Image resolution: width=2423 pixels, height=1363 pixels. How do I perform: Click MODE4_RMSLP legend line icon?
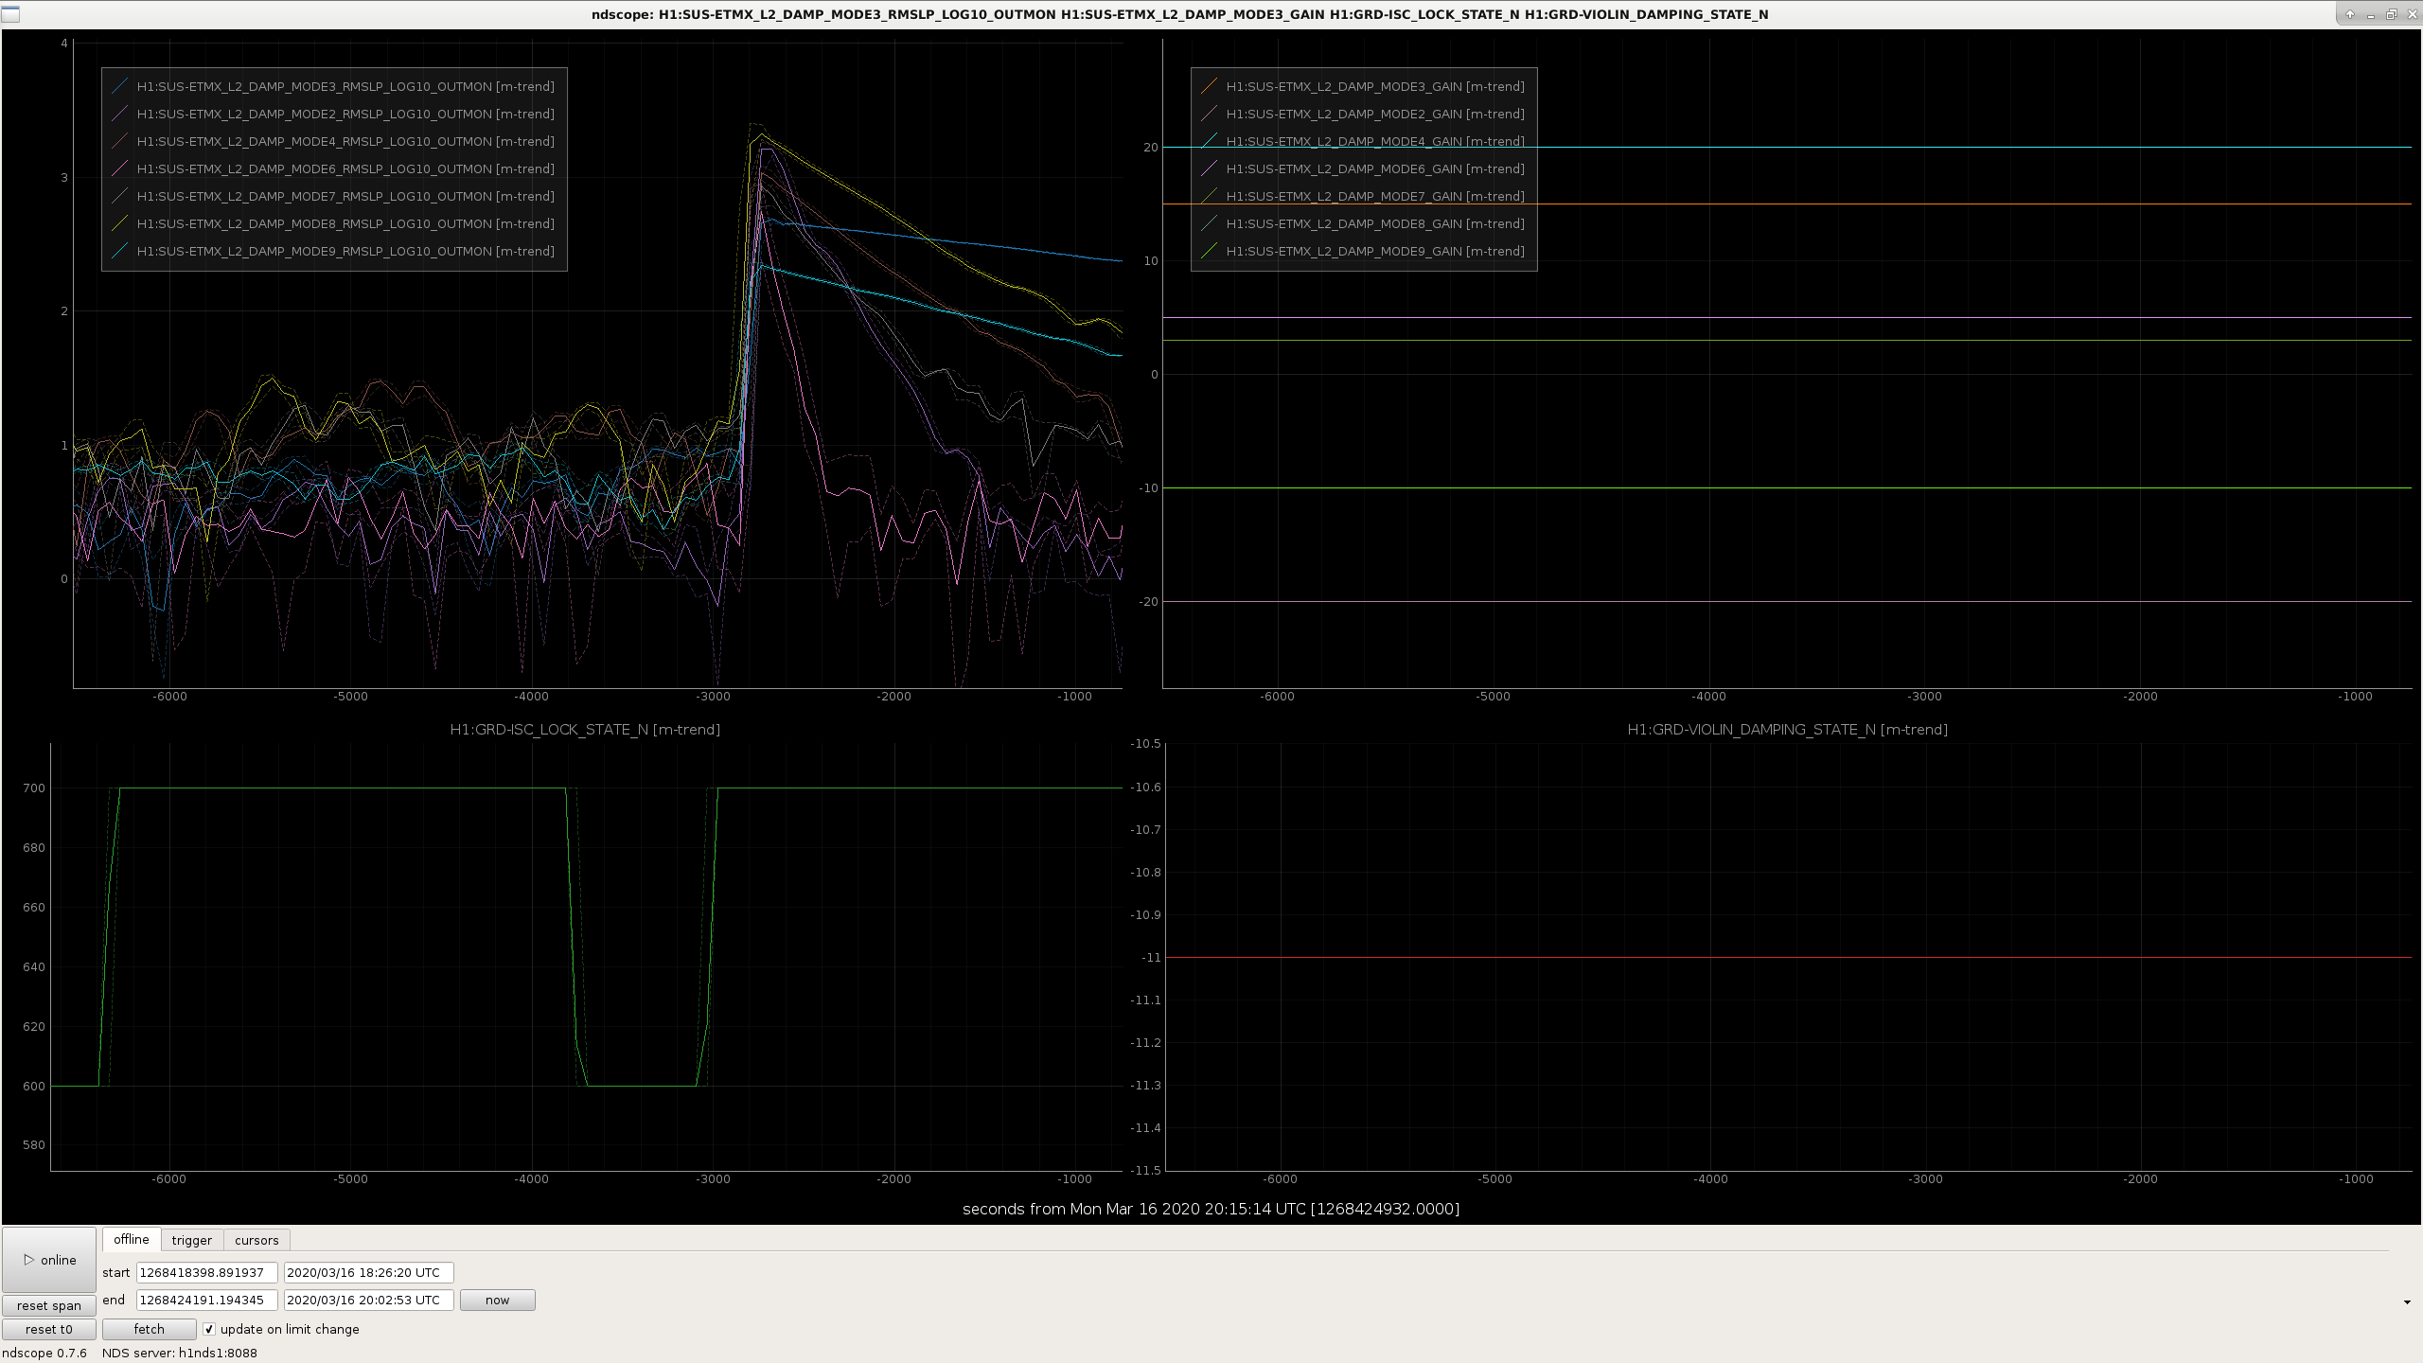click(x=120, y=141)
